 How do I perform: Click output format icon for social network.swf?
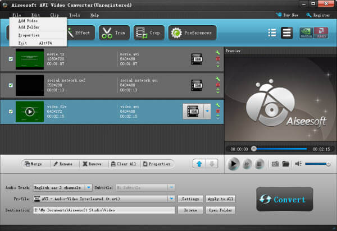[x=197, y=85]
